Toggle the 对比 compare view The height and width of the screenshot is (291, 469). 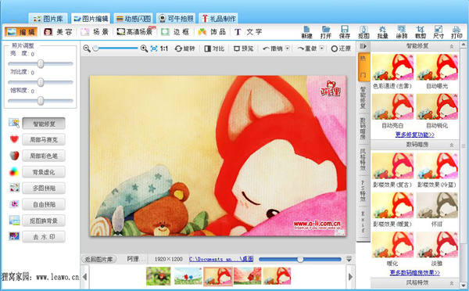pyautogui.click(x=214, y=48)
